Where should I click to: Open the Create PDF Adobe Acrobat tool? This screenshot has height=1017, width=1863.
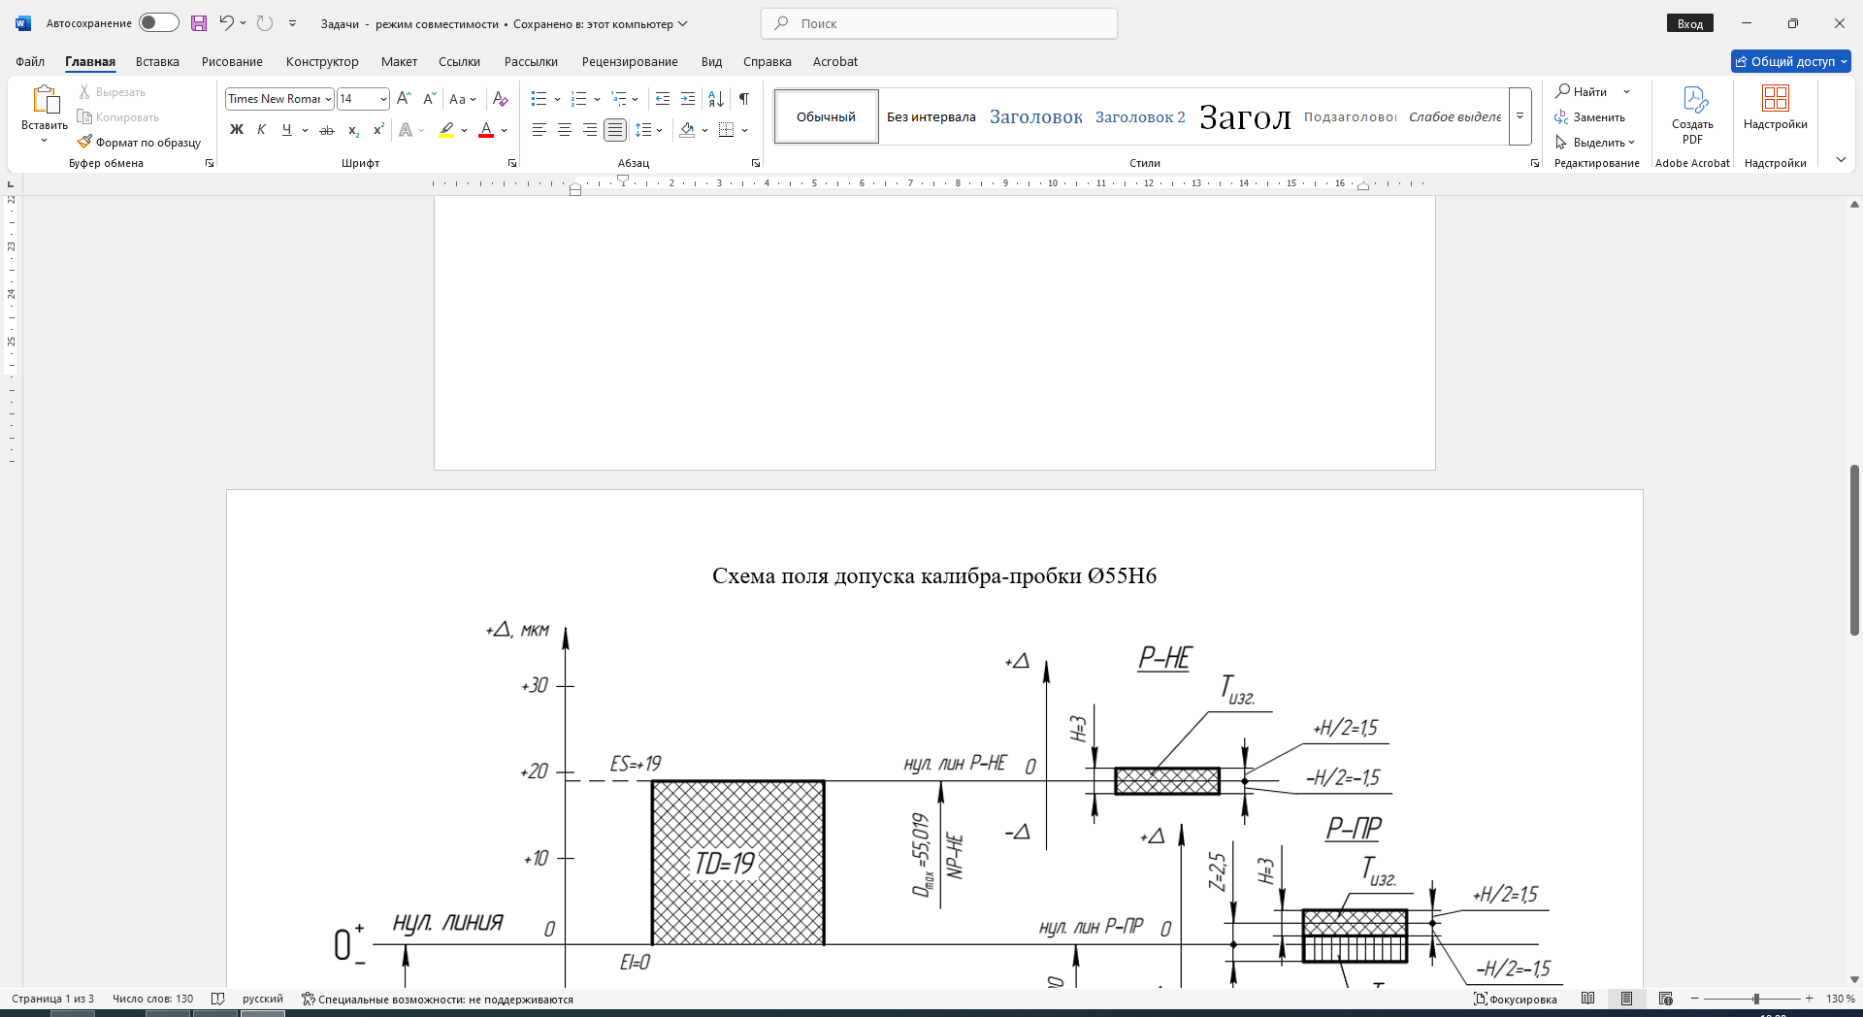click(1692, 115)
